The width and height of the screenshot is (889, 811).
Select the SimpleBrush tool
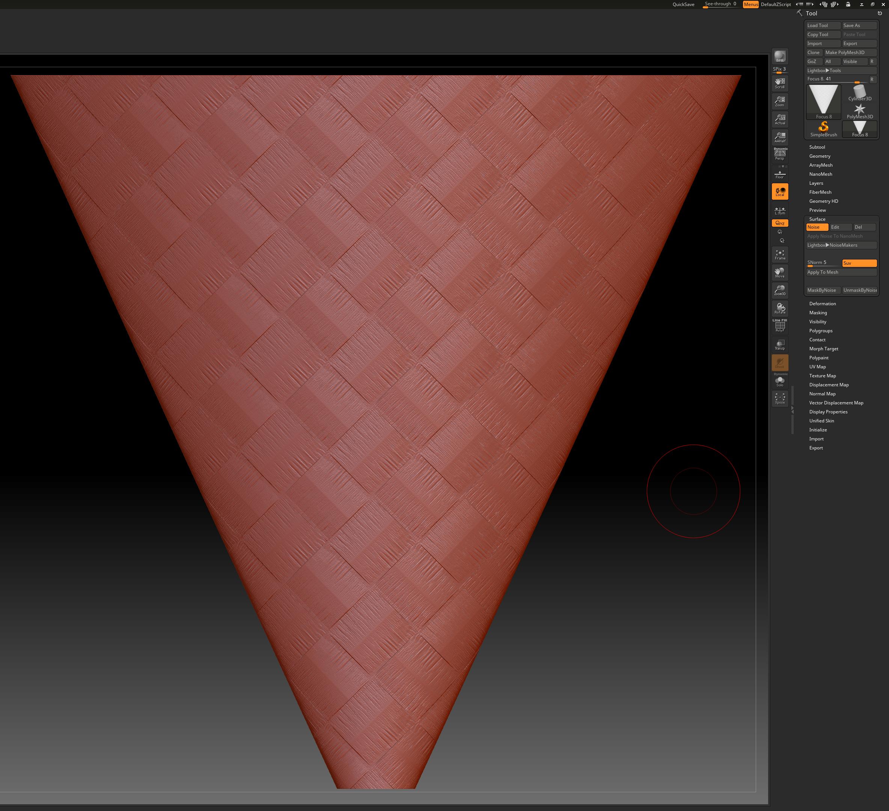coord(823,129)
